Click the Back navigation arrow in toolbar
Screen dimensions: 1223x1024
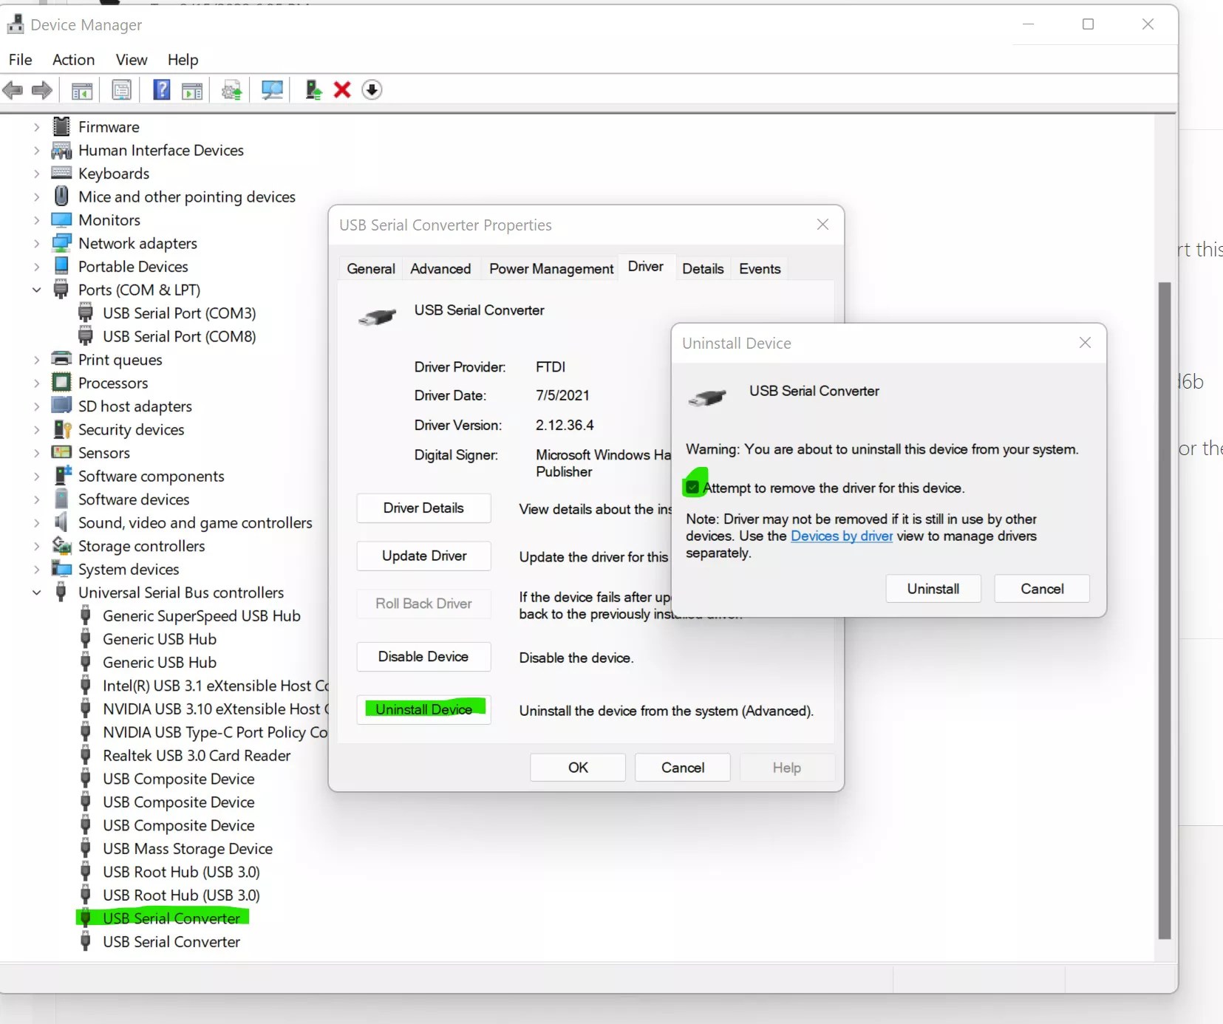(13, 90)
